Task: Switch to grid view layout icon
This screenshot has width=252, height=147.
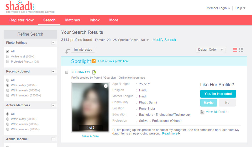Action: coord(241,50)
